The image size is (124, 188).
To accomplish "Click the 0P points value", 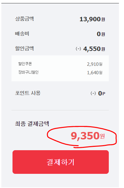I will 102,93.
